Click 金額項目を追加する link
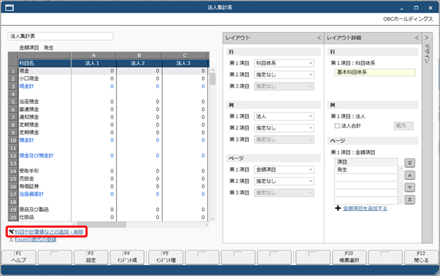This screenshot has height=276, width=440. [x=365, y=208]
